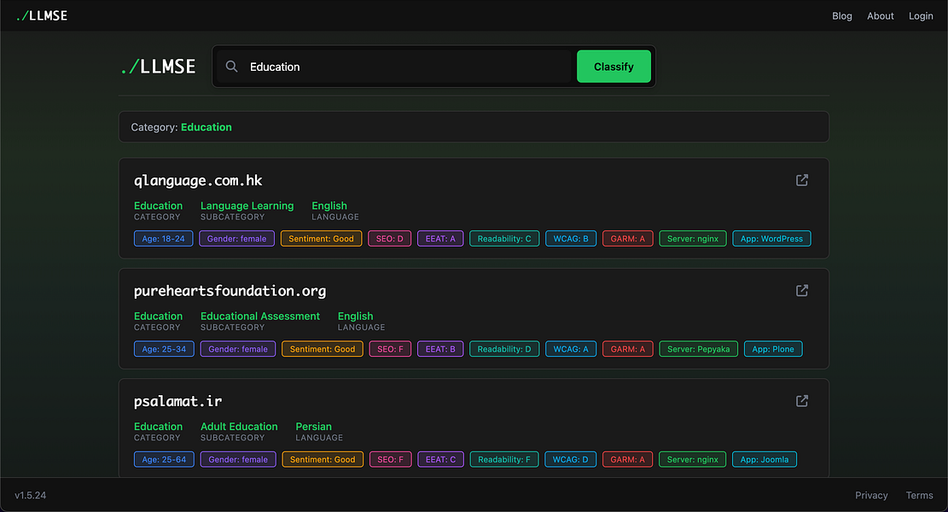The height and width of the screenshot is (512, 948).
Task: Open the Terms link in footer
Action: coord(919,495)
